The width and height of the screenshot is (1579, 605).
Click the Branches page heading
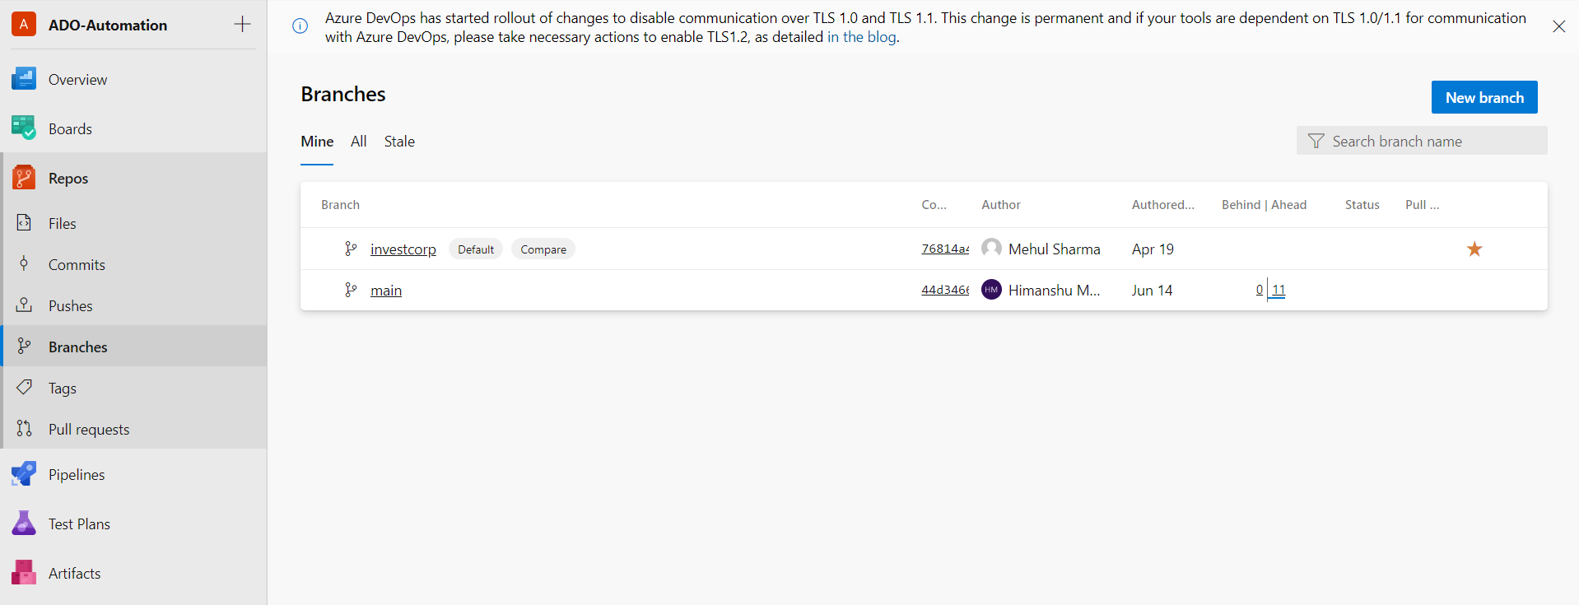(343, 95)
